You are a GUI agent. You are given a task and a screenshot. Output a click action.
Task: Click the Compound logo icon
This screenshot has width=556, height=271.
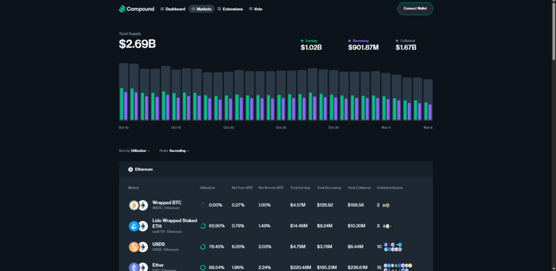[x=122, y=9]
